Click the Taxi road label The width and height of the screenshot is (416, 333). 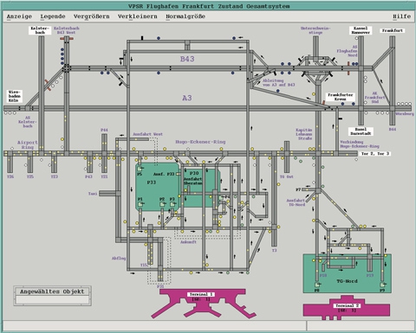[93, 194]
